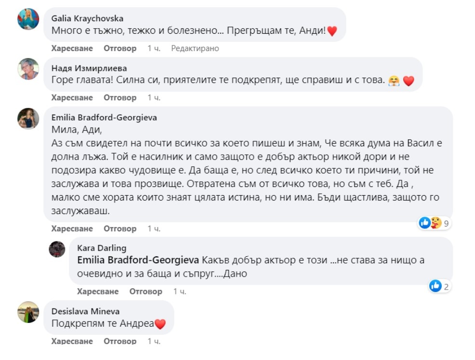Click the Emilia Bradford-Georgieva mention in Kara's reply
The image size is (475, 360).
tap(138, 260)
